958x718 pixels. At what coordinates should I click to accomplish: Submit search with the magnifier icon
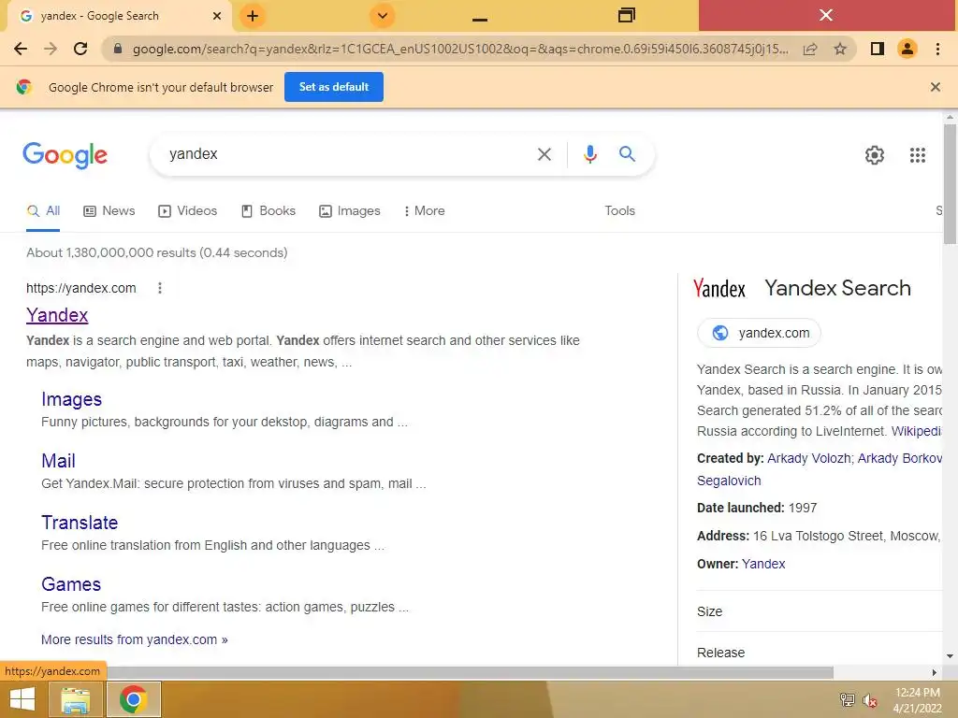pos(627,154)
